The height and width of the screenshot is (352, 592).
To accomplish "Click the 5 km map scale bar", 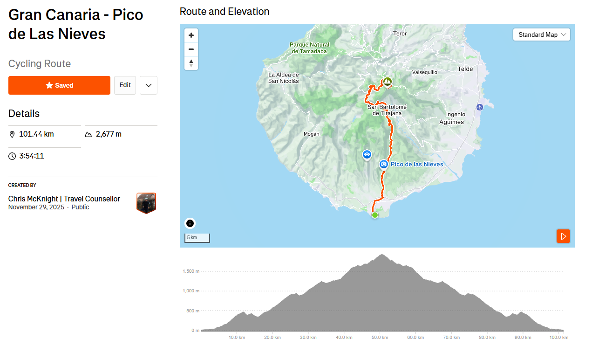I will [197, 238].
